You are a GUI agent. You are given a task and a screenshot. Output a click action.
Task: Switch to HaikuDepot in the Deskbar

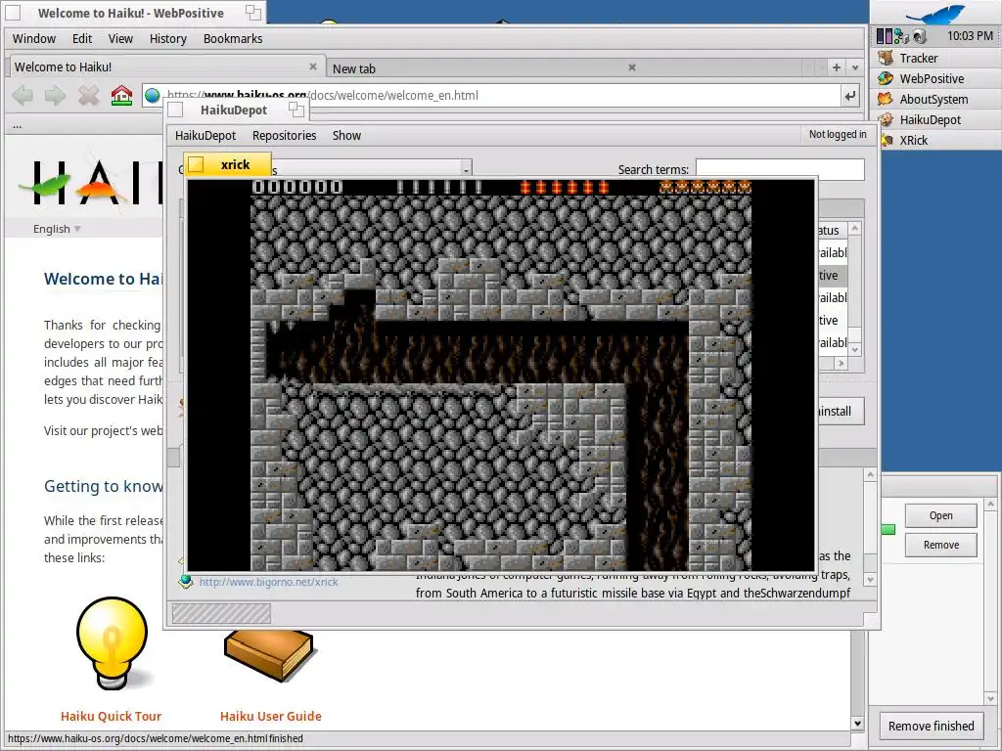935,119
